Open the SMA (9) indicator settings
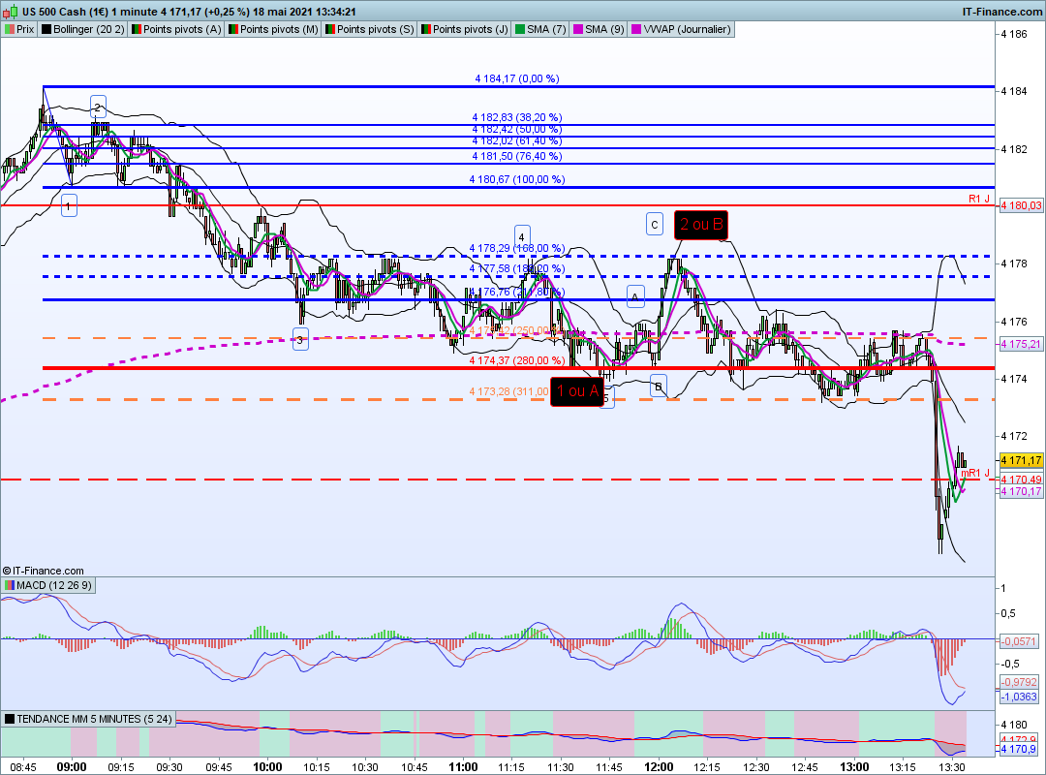This screenshot has height=775, width=1046. [599, 29]
